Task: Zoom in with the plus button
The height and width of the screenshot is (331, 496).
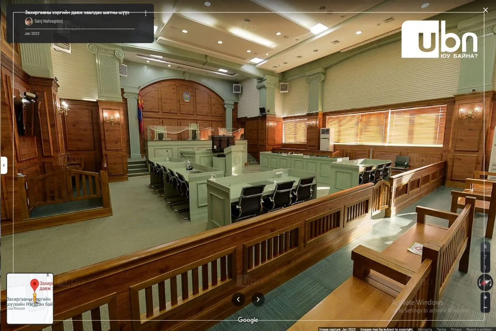Action: [486, 297]
